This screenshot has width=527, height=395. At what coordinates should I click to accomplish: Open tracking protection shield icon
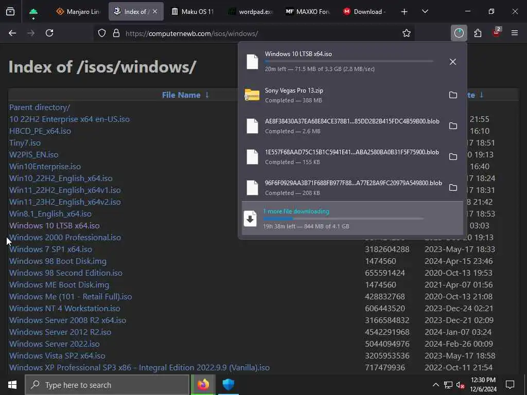(x=102, y=33)
